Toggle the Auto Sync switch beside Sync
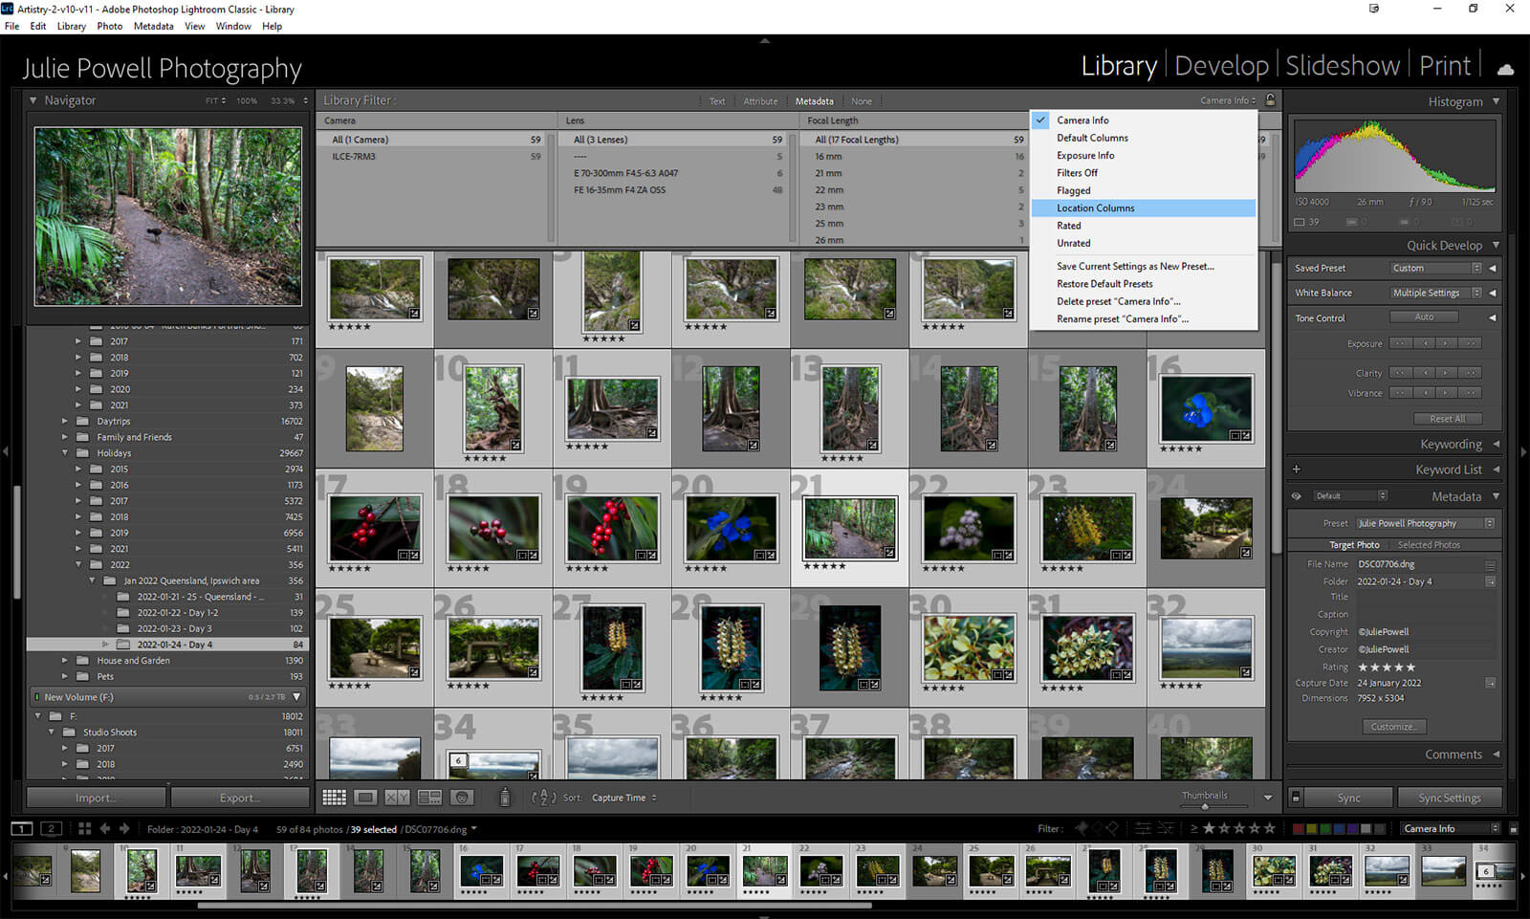 1296,798
